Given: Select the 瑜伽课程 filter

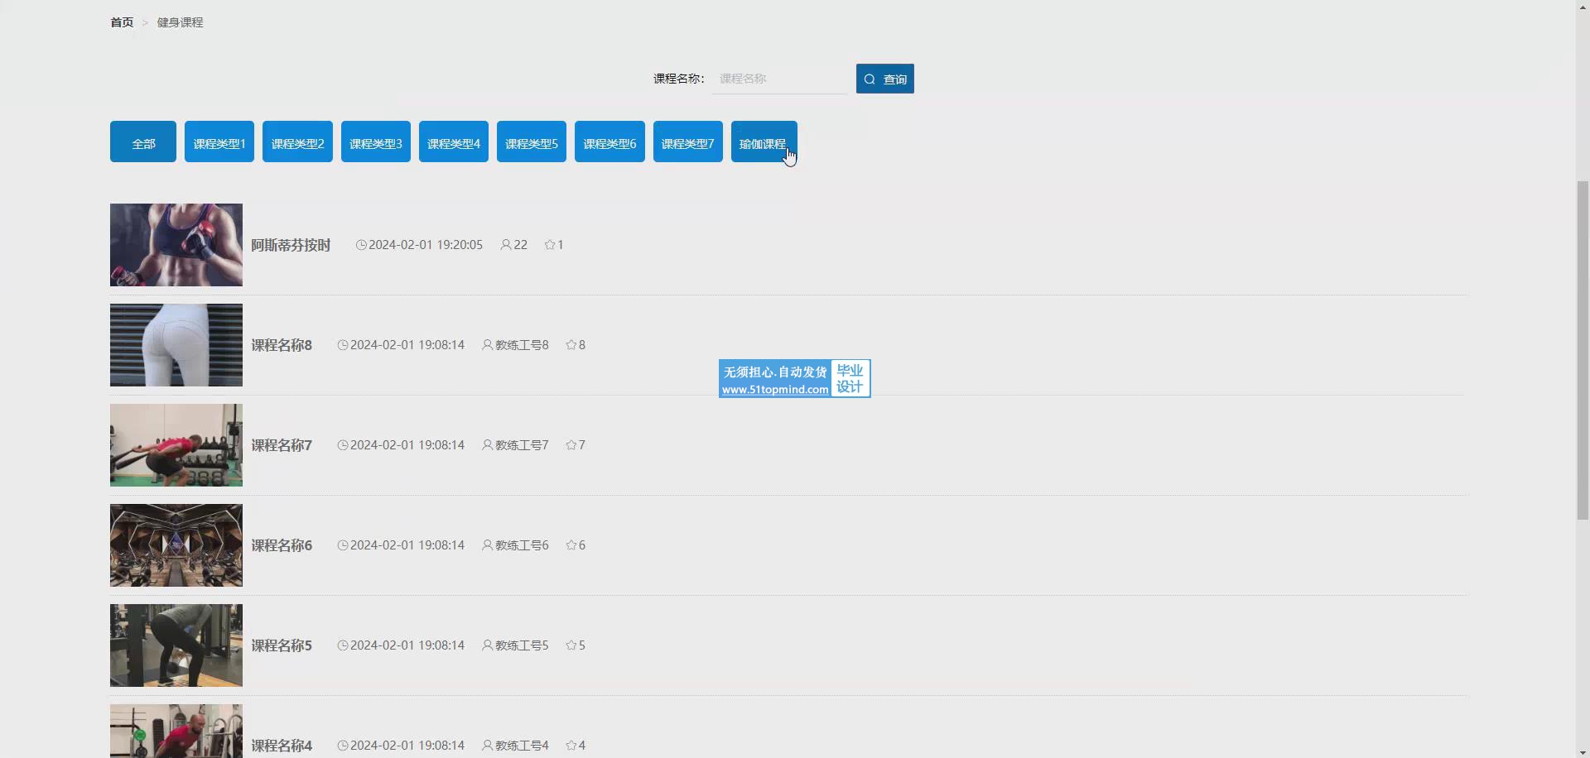Looking at the screenshot, I should [764, 142].
